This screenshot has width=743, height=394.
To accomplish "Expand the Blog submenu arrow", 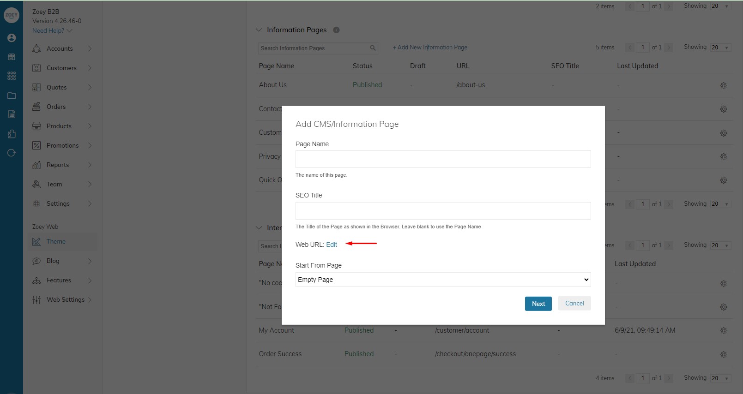I will coord(90,261).
